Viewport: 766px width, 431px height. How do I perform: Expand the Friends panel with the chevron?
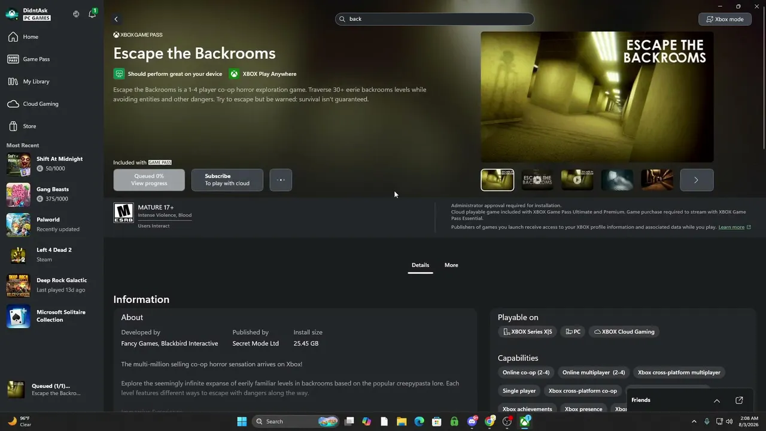pos(716,400)
